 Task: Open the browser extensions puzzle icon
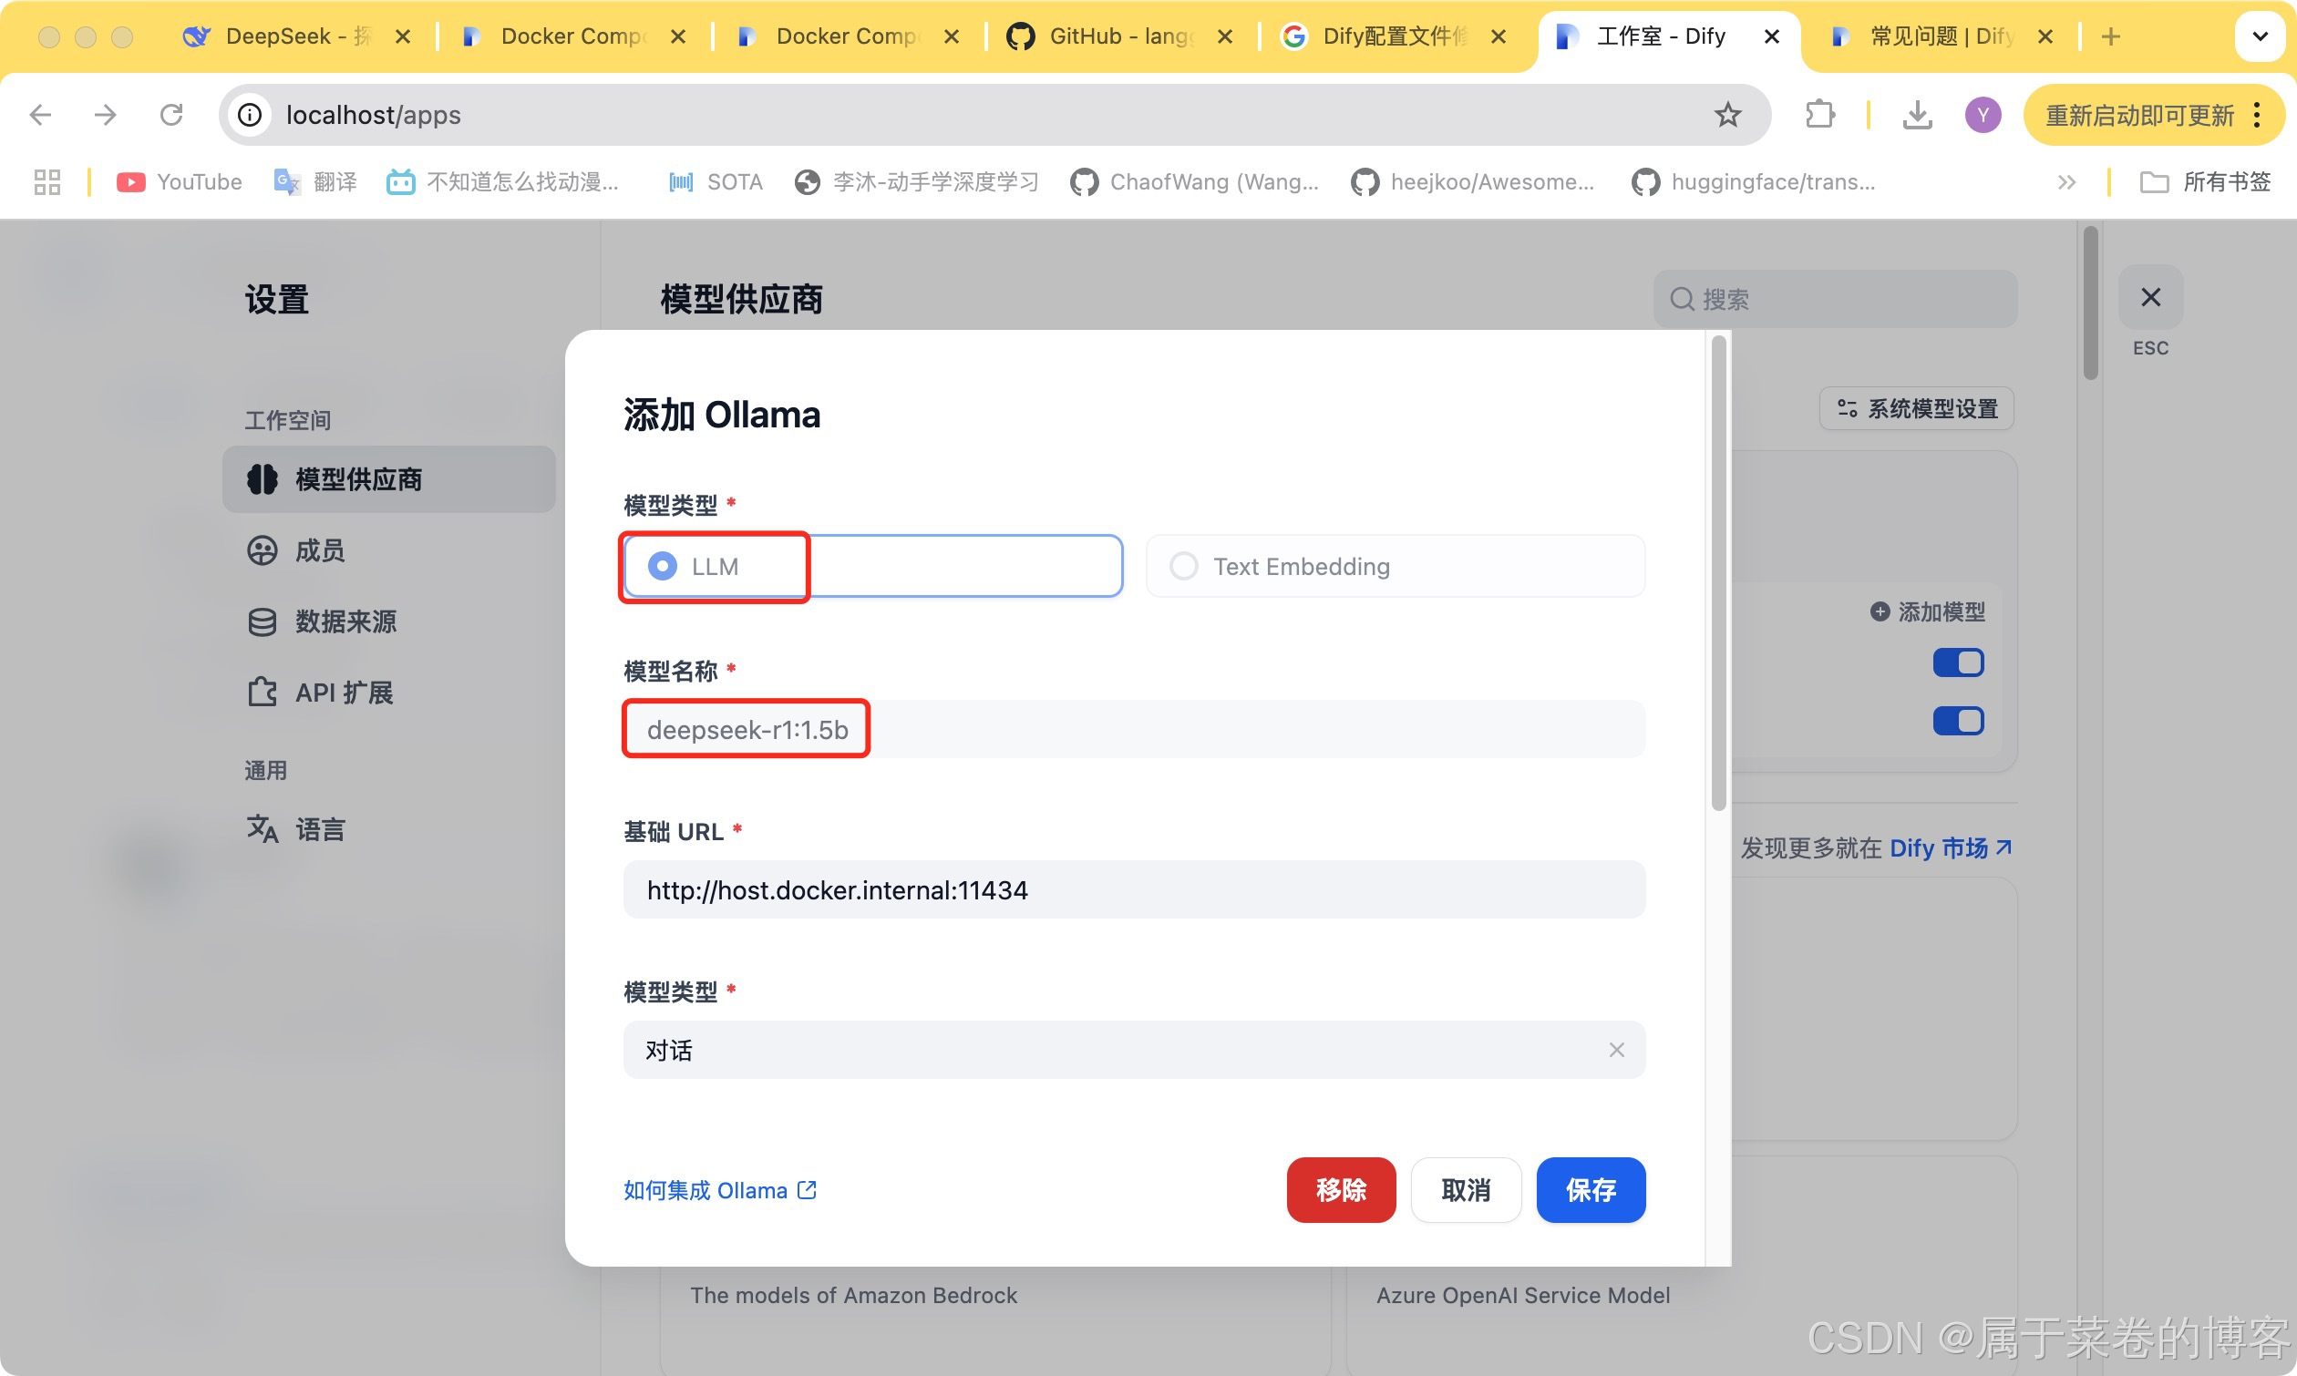[x=1819, y=115]
